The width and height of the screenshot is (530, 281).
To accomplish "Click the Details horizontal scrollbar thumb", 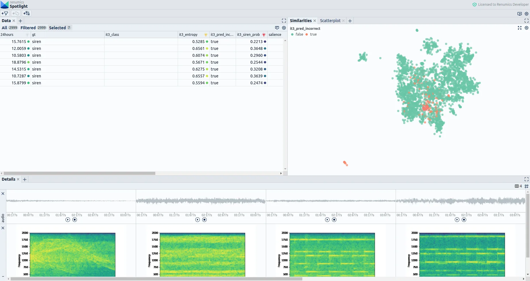I will pyautogui.click(x=156, y=279).
